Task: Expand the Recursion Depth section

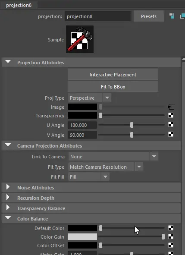Action: 8,197
